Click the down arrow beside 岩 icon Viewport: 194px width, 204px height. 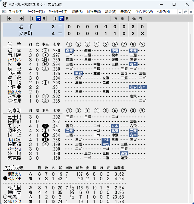[44, 19]
